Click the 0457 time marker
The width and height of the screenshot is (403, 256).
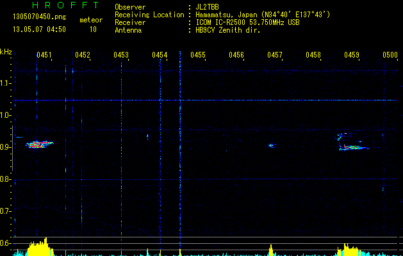click(x=275, y=56)
